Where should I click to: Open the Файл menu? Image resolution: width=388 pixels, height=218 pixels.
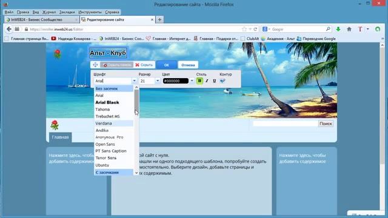9,12
